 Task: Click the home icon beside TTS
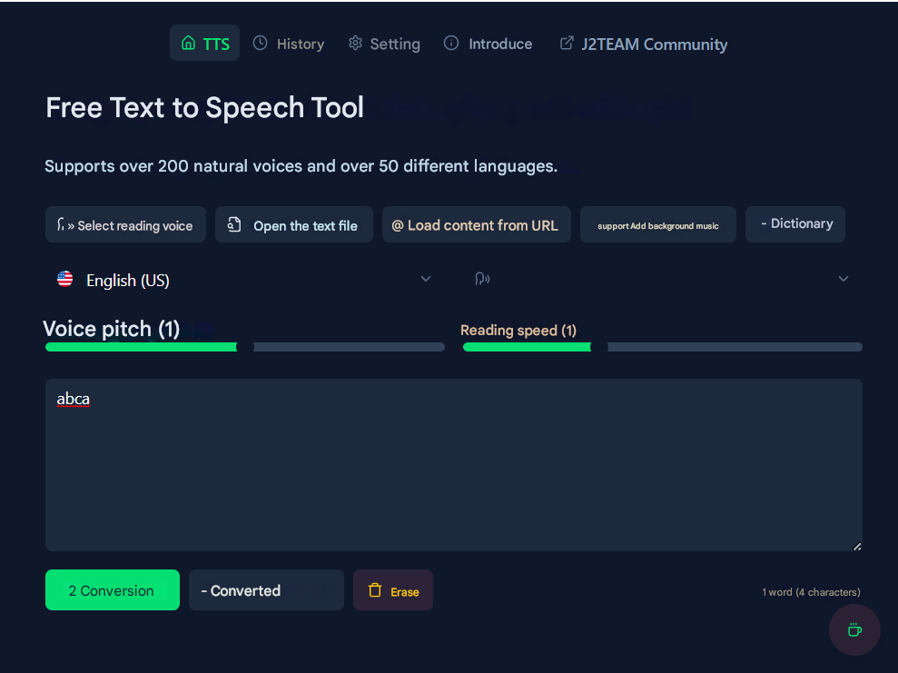pos(188,43)
